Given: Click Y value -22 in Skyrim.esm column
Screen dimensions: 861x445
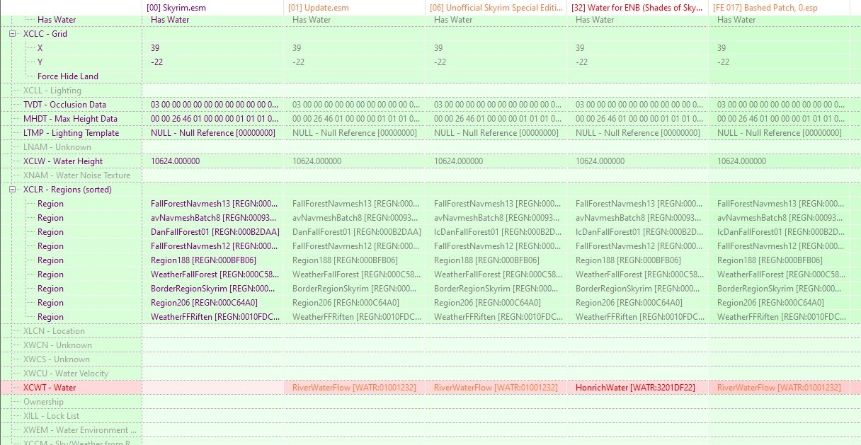Looking at the screenshot, I should tap(157, 62).
